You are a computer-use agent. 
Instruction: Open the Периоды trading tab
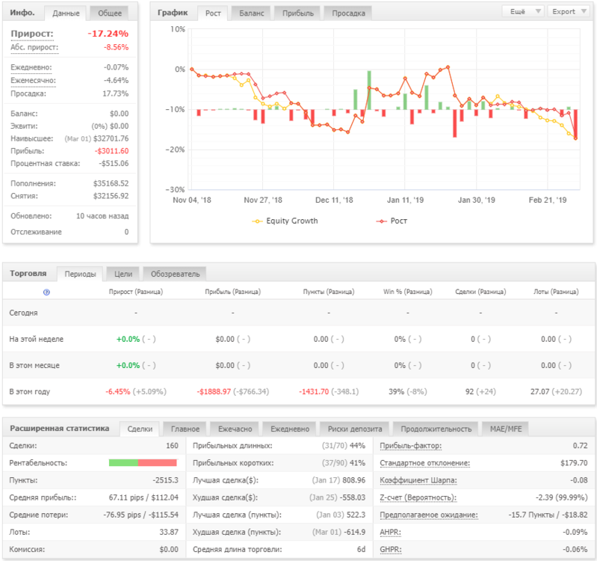(80, 274)
